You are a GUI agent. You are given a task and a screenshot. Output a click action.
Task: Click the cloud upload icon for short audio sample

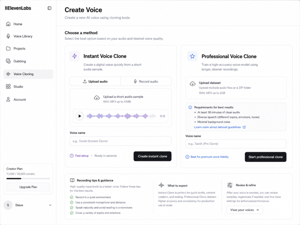click(97, 98)
